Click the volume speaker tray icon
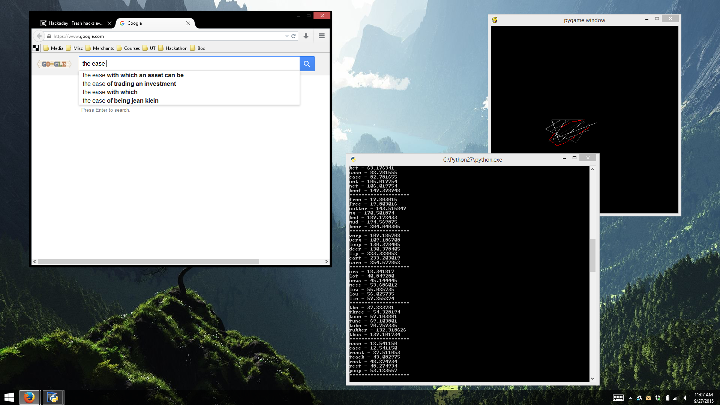This screenshot has width=720, height=405. [685, 398]
